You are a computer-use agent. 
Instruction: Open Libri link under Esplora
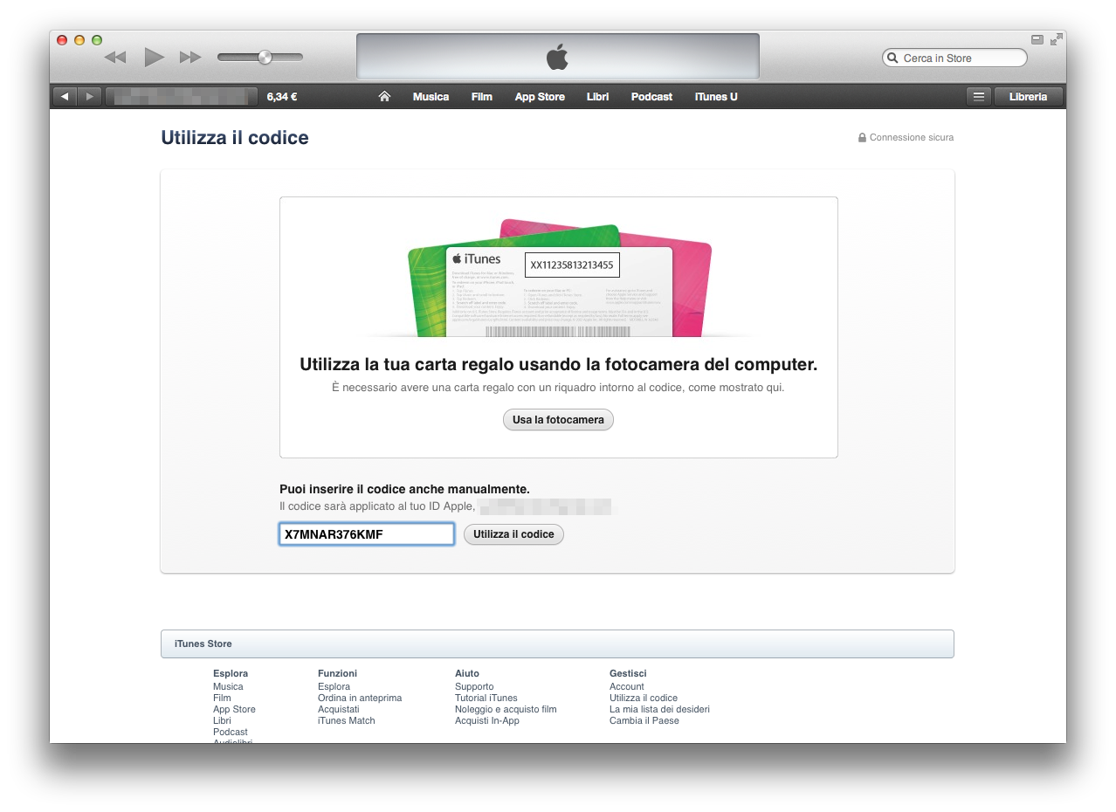[222, 721]
